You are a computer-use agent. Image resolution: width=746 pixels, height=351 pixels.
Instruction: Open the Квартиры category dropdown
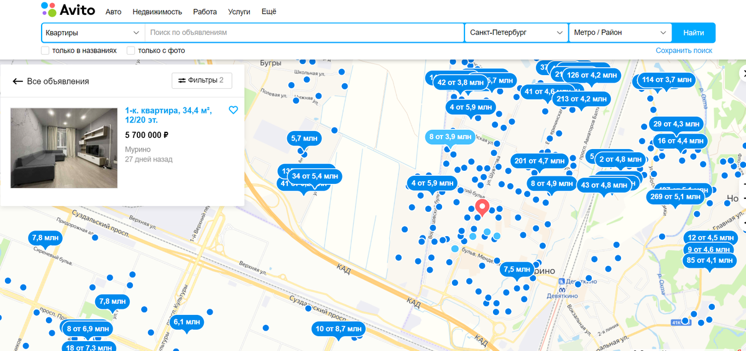(93, 32)
